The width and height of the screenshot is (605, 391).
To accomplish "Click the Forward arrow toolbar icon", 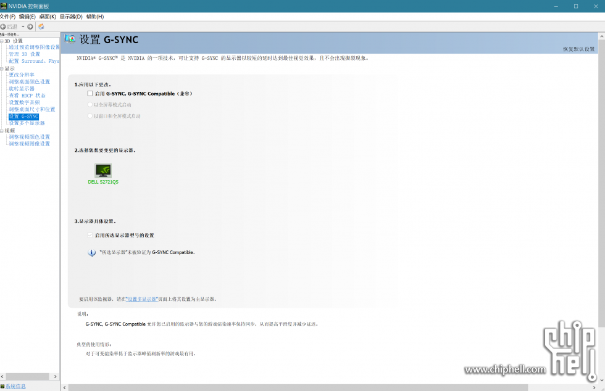I will coord(30,27).
